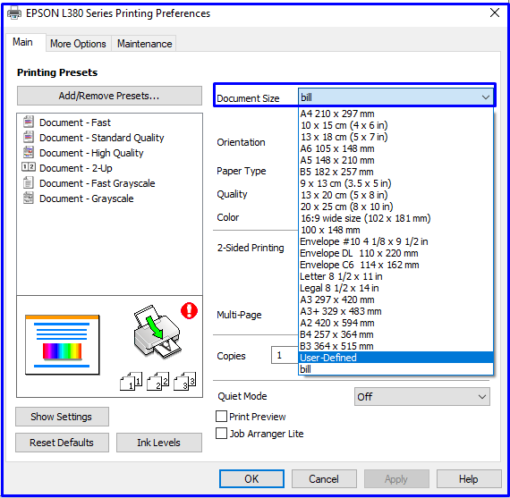Switch to the More Options tab
Screen dimensions: 510x498
coord(78,44)
